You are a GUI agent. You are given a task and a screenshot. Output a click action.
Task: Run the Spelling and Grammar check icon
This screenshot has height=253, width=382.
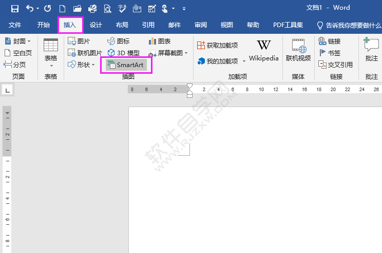pos(122,9)
